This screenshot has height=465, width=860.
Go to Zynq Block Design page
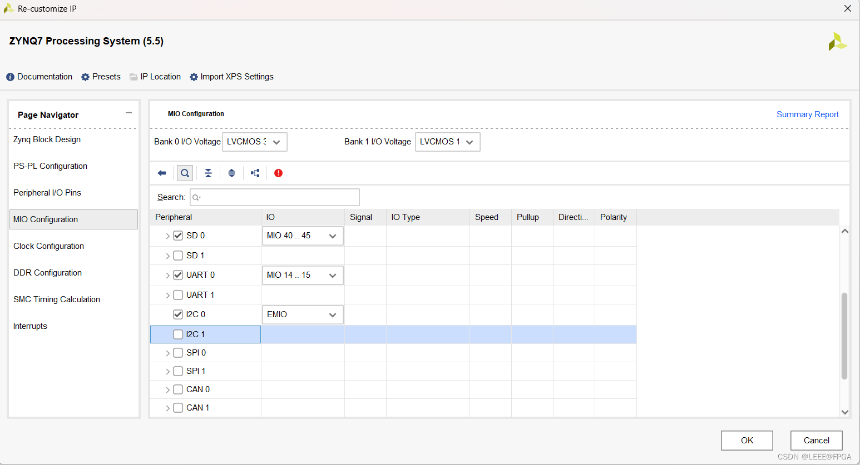pyautogui.click(x=47, y=139)
